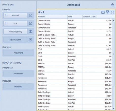Toggle sort arrow on the Account data item
The width and height of the screenshot is (116, 111).
click(6, 15)
